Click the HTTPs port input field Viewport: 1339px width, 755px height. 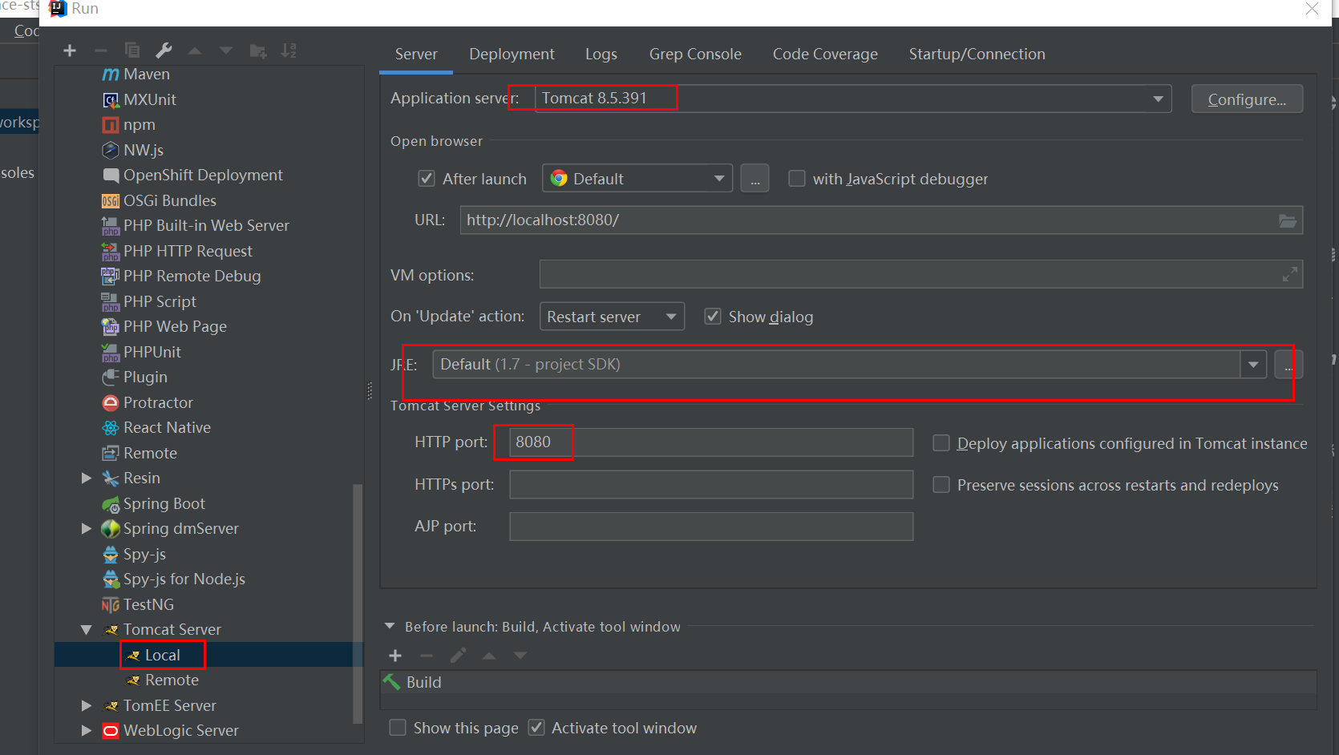(x=711, y=484)
